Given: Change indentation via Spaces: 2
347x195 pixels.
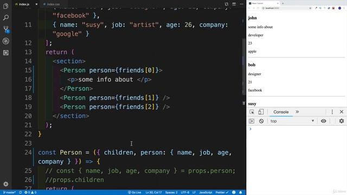Looking at the screenshot, I should (x=171, y=192).
